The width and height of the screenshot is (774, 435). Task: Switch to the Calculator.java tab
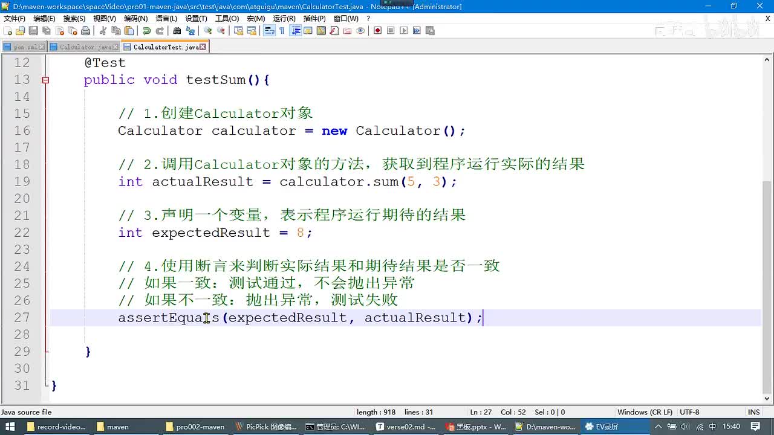tap(85, 47)
